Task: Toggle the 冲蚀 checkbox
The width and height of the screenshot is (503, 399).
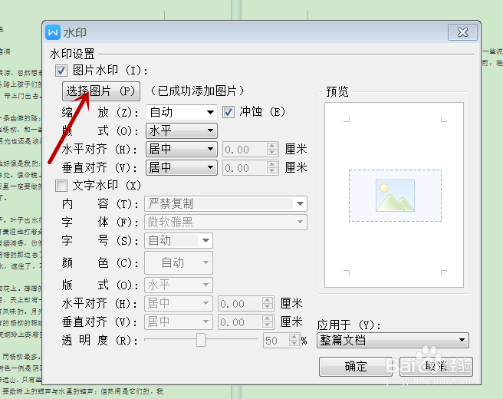Action: click(x=228, y=112)
